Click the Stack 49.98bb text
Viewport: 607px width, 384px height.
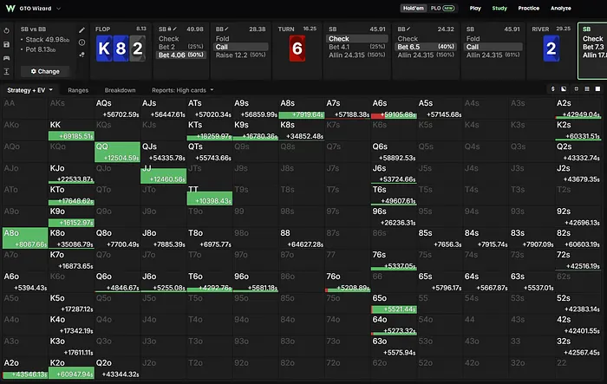[x=47, y=40]
